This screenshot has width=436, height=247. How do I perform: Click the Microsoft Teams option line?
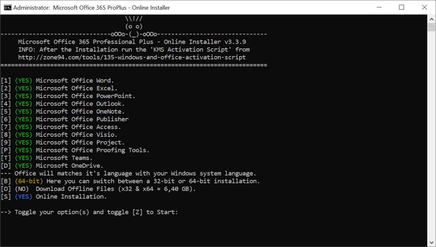(x=64, y=158)
